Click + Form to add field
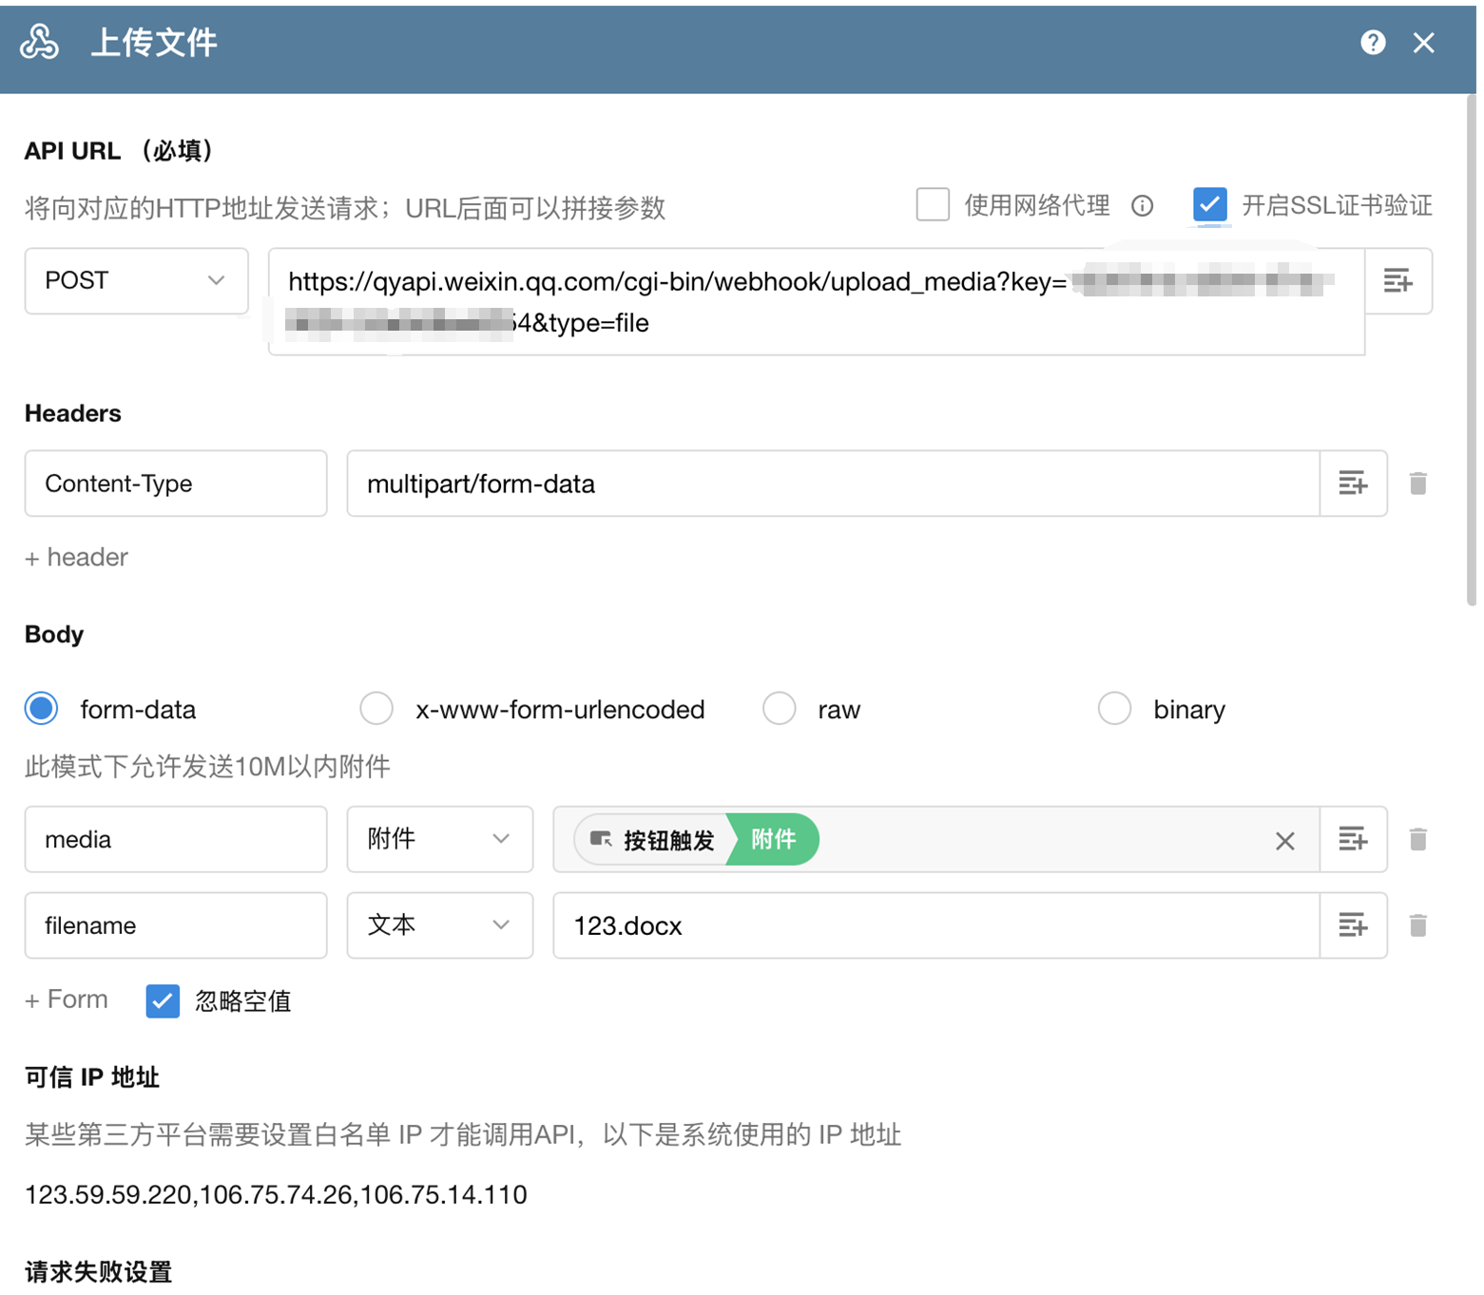Screen dimensions: 1484x1295 [67, 1000]
